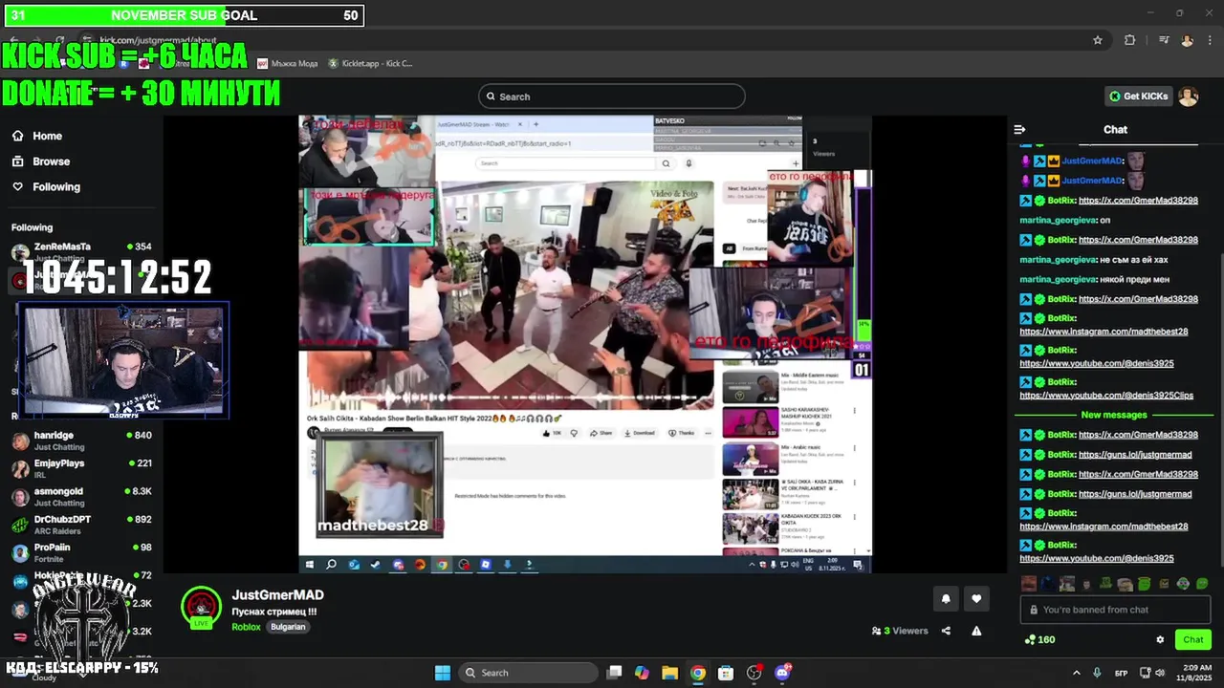Click the live stream video player
Screen dimensions: 1224x688
point(585,344)
